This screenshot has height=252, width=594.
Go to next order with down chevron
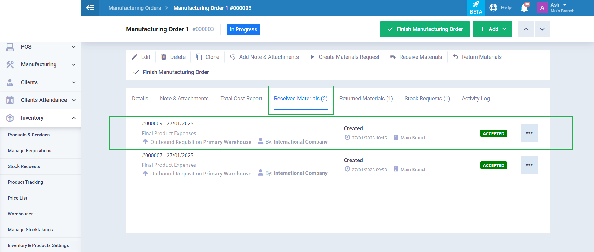click(x=542, y=29)
